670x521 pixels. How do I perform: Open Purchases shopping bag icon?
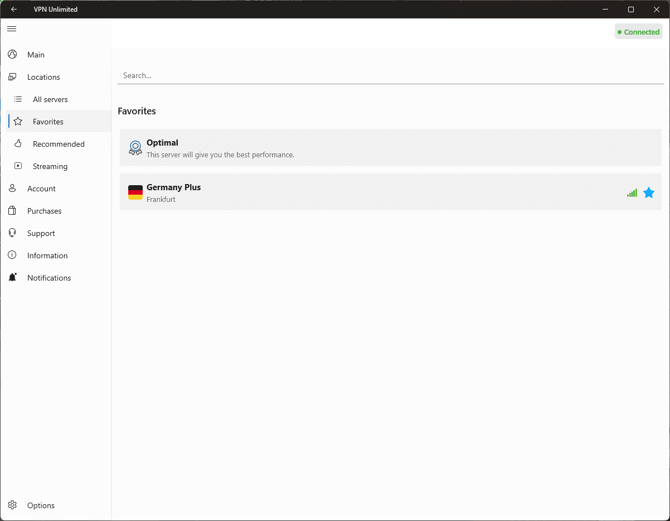click(x=12, y=211)
